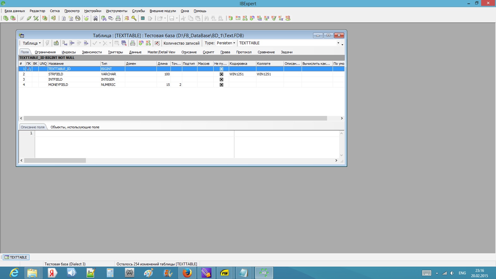Click the yellow key icon in toolbar
The image size is (496, 279).
point(134,18)
